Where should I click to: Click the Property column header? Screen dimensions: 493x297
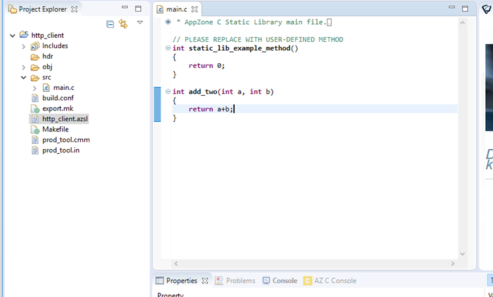pos(170,295)
